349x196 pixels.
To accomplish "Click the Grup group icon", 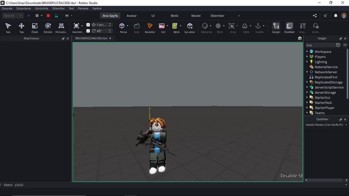I will (x=231, y=26).
